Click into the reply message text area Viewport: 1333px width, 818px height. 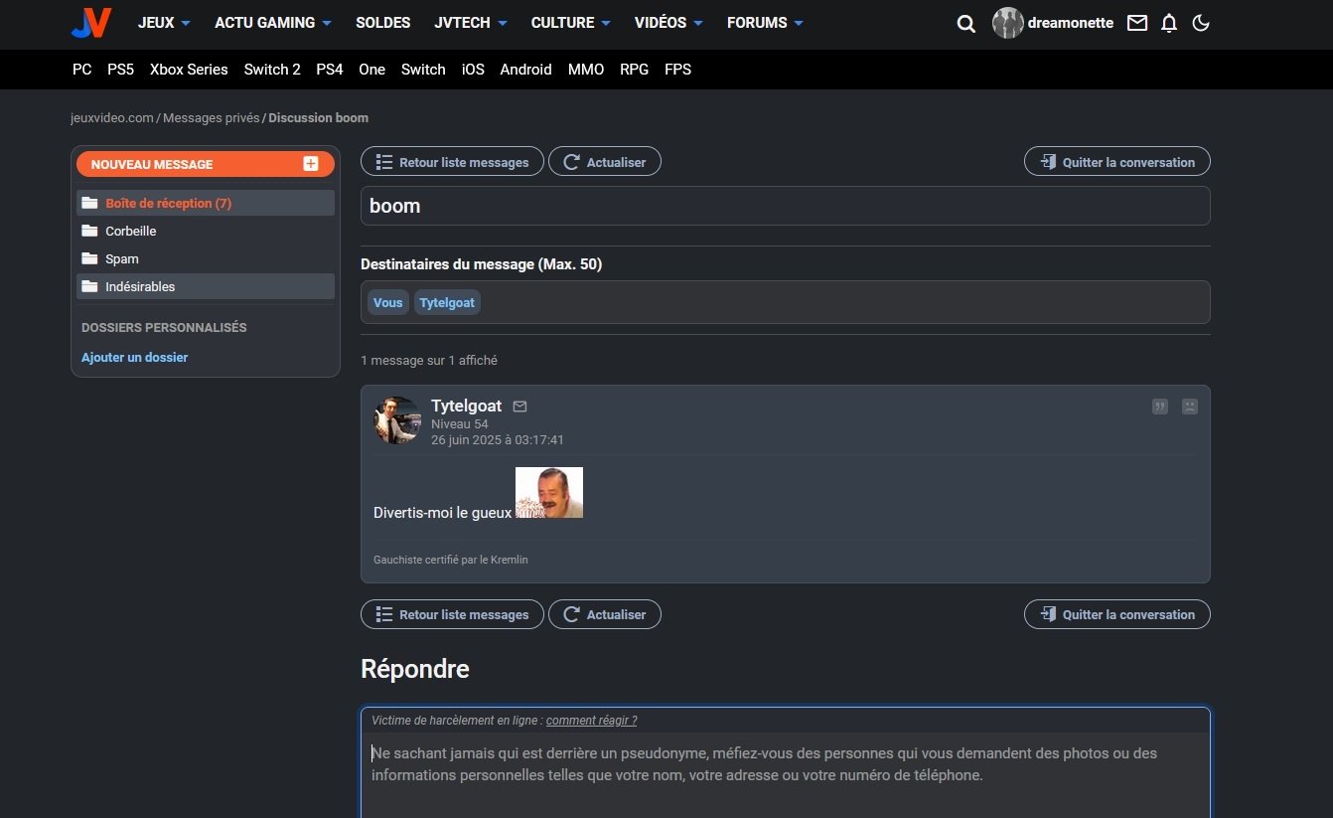785,775
